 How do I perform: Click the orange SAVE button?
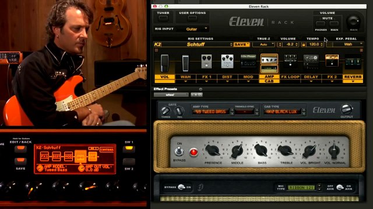click(x=241, y=44)
